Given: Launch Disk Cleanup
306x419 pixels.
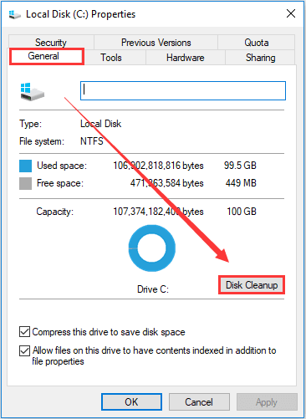Looking at the screenshot, I should 252,285.
